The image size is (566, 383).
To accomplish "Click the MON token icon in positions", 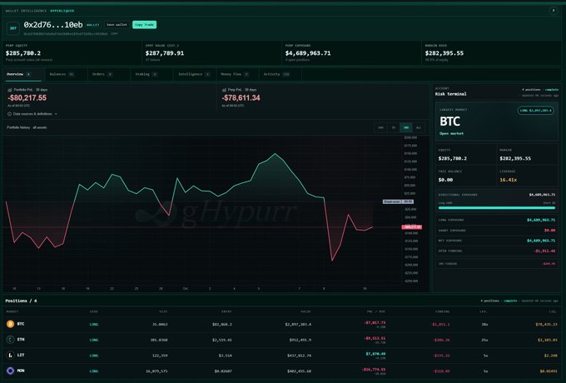I will pos(10,371).
